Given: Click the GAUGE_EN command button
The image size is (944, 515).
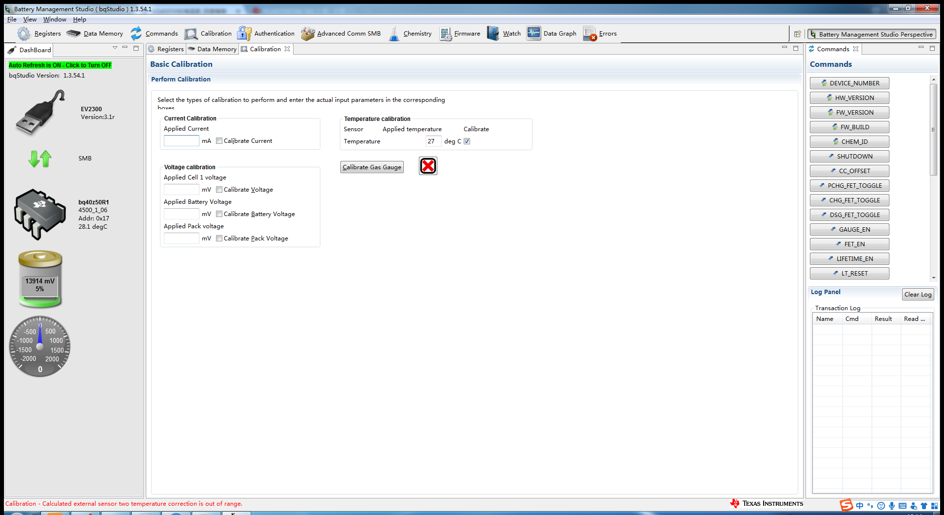Looking at the screenshot, I should [849, 230].
